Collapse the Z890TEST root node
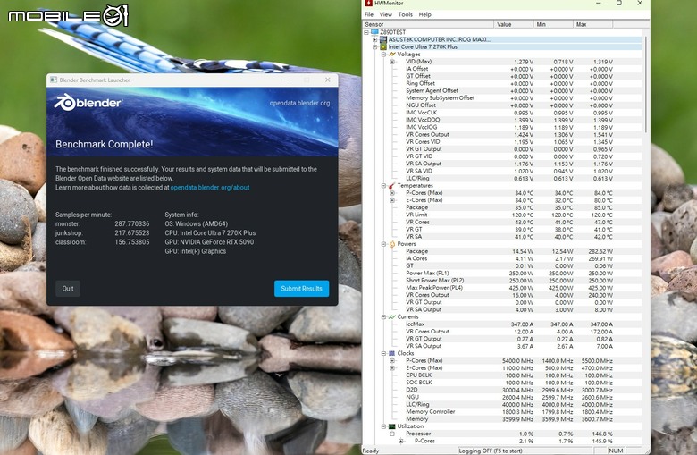 (366, 32)
